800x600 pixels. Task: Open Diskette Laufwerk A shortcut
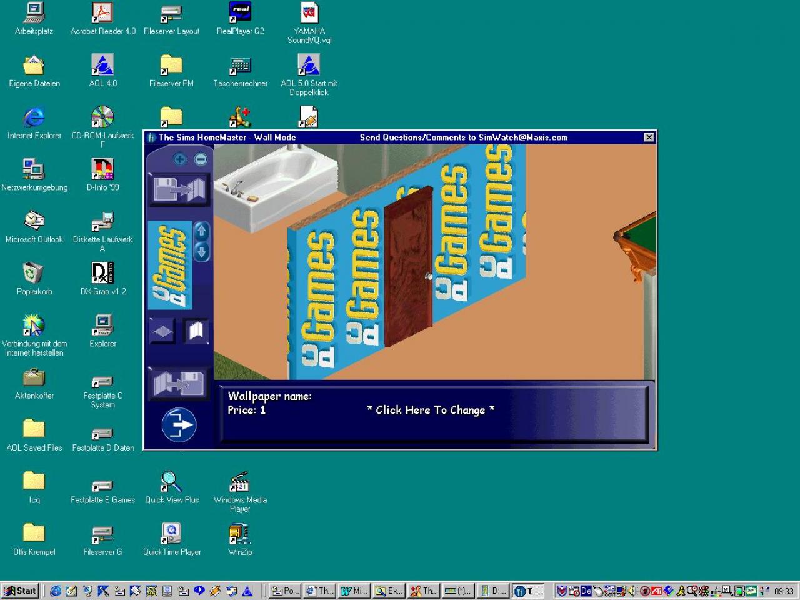(x=102, y=231)
